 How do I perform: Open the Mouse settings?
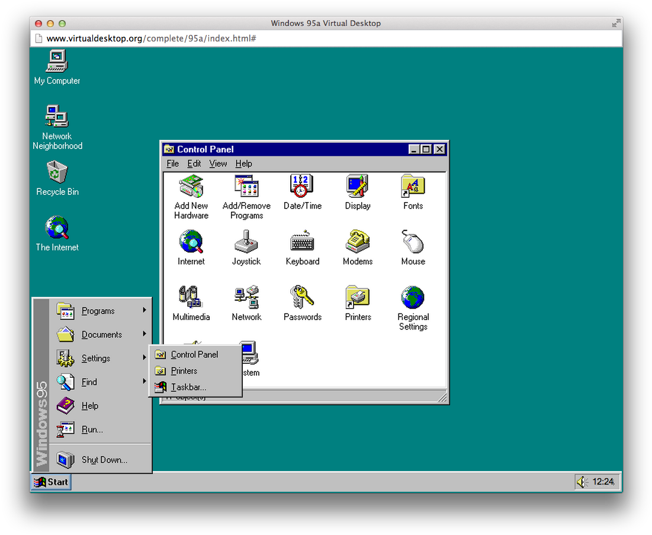(x=412, y=242)
